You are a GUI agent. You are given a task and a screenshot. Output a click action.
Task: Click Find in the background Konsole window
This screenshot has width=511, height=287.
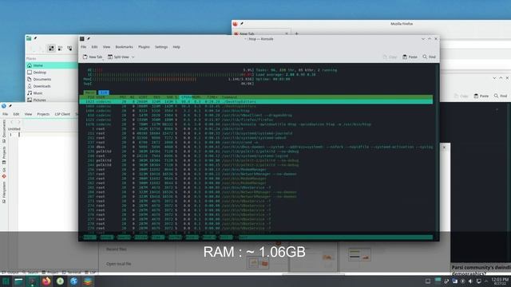501,96
